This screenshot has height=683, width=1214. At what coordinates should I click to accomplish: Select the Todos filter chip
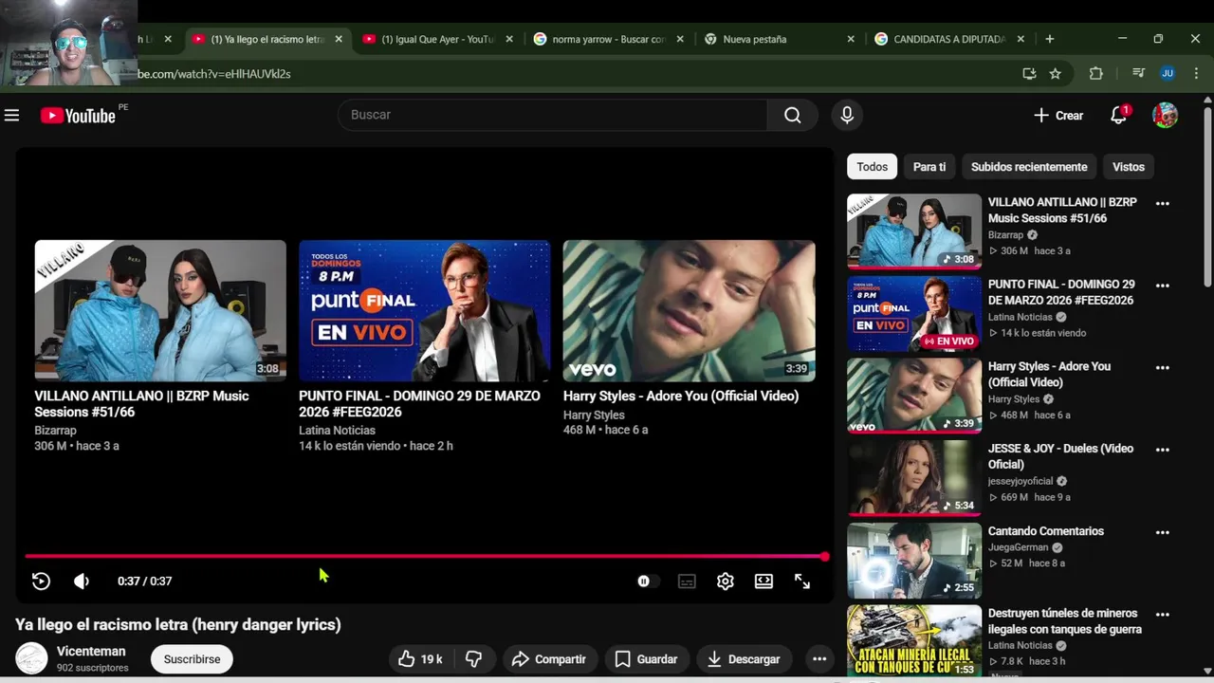click(x=873, y=167)
